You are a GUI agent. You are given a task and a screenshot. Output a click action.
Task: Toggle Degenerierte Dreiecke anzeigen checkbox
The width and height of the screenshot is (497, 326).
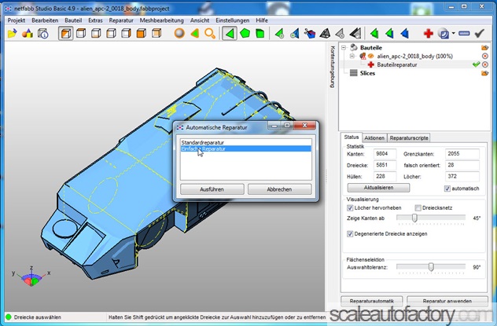click(x=350, y=234)
